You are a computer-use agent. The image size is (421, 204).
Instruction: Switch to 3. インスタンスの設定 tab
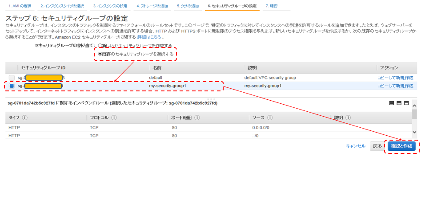click(x=110, y=6)
